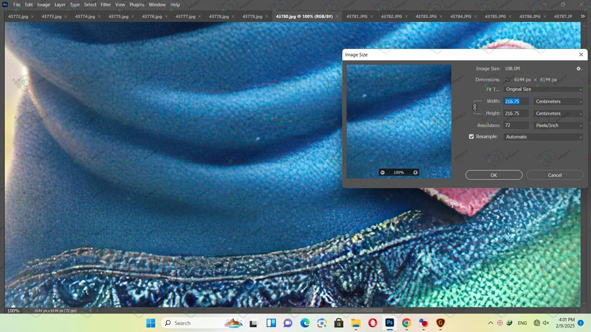The height and width of the screenshot is (332, 591).
Task: Zoom out the preview with minus icon
Action: (382, 172)
